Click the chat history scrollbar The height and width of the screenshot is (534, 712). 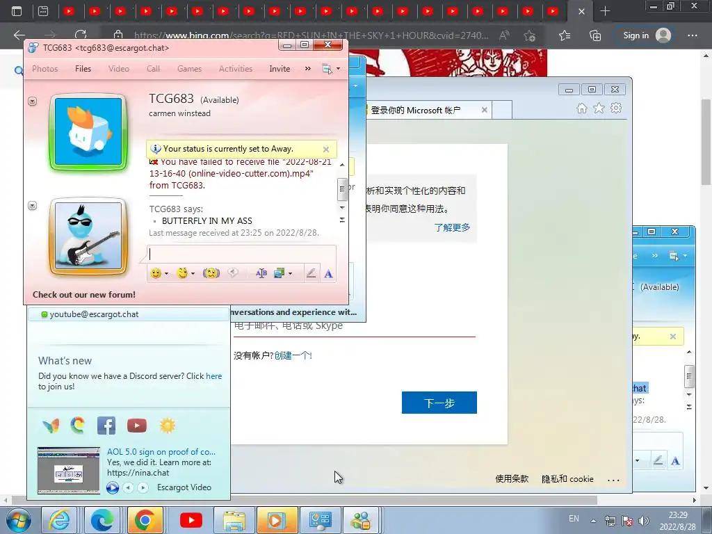[x=342, y=189]
